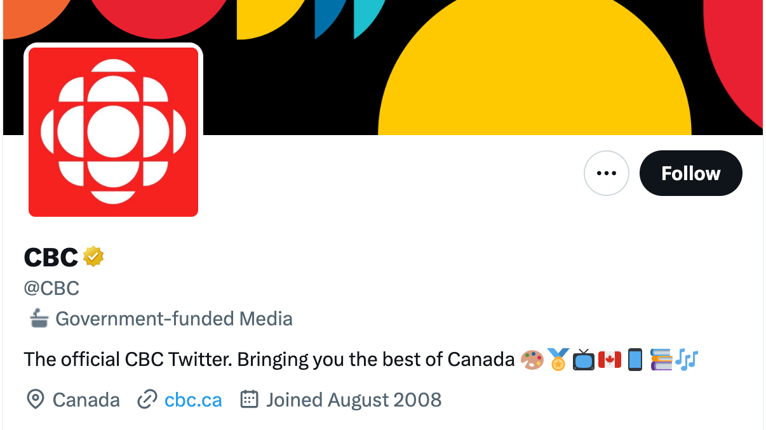Click the @CBC username handle
Viewport: 766px width, 430px height.
click(51, 289)
